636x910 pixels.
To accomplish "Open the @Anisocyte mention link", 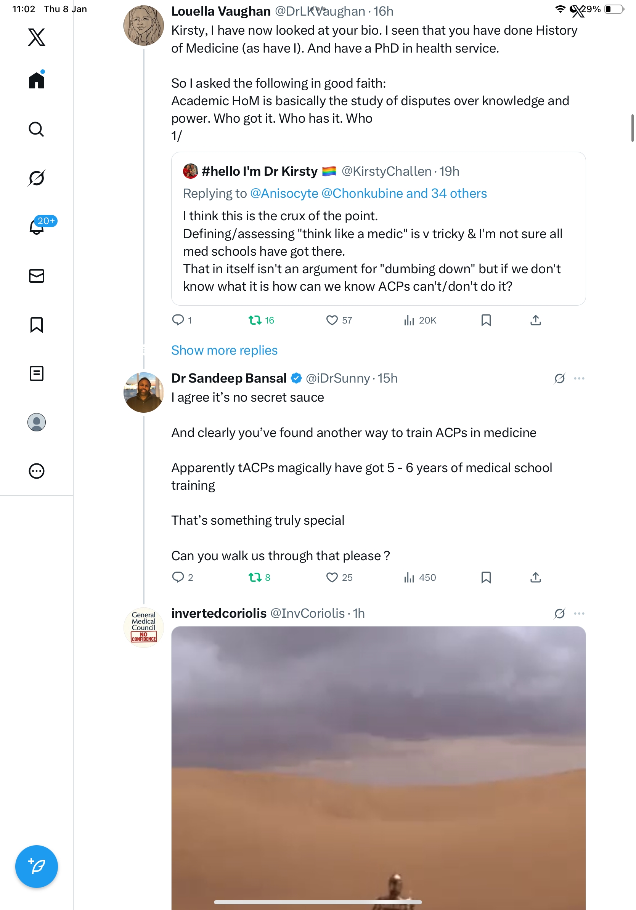I will 284,194.
